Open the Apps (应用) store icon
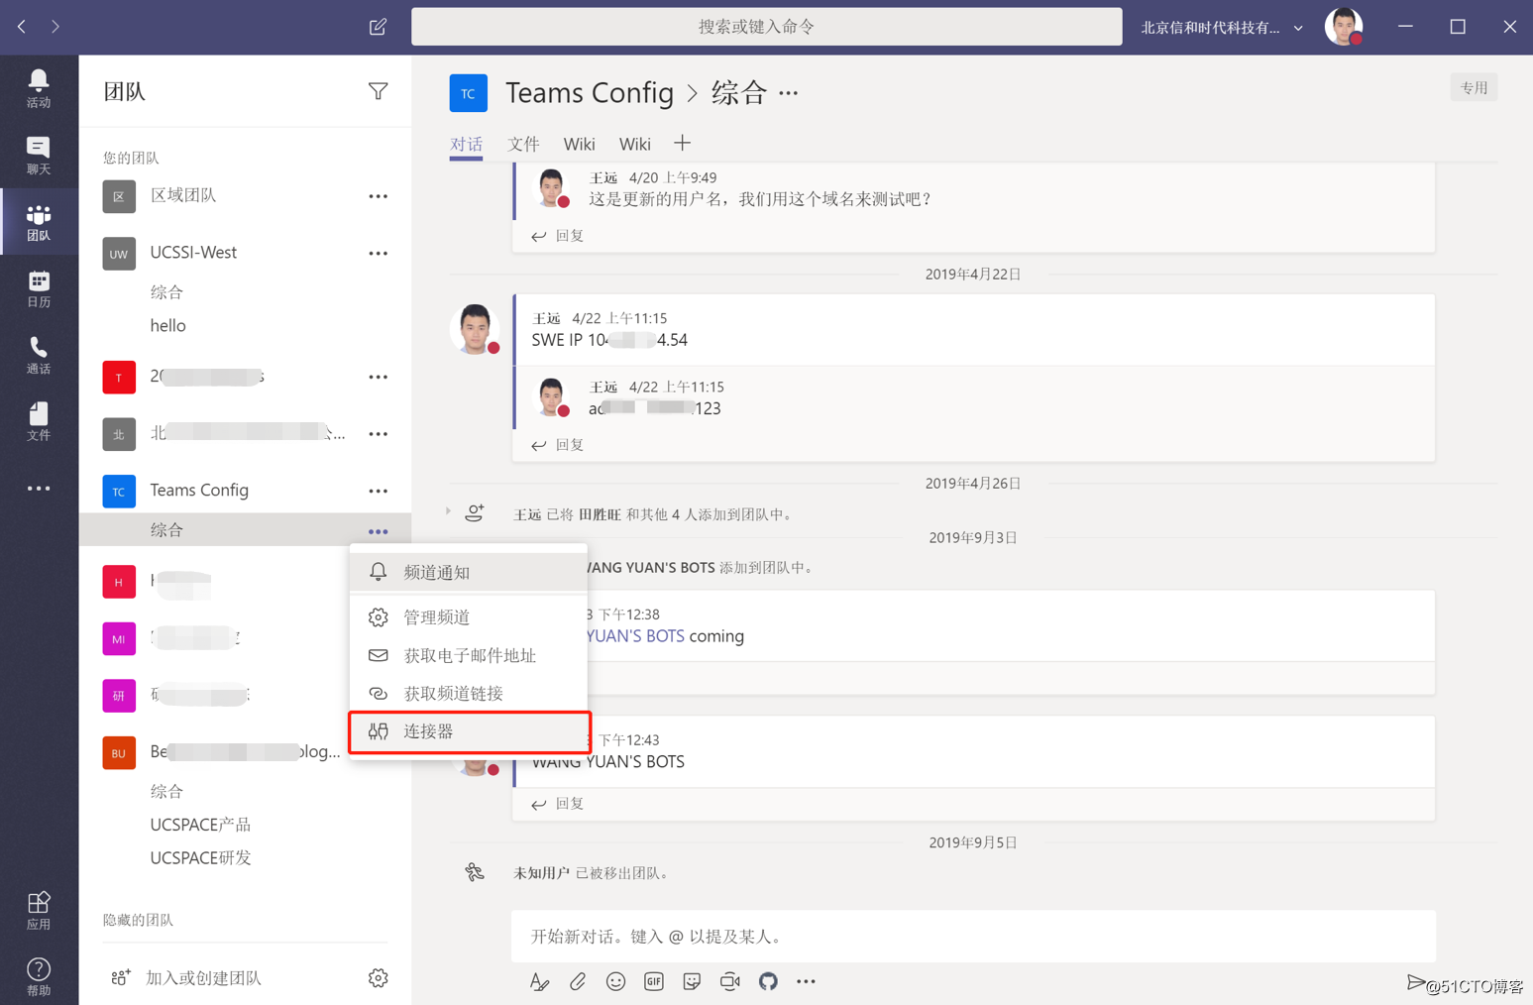Viewport: 1533px width, 1005px height. click(x=39, y=910)
